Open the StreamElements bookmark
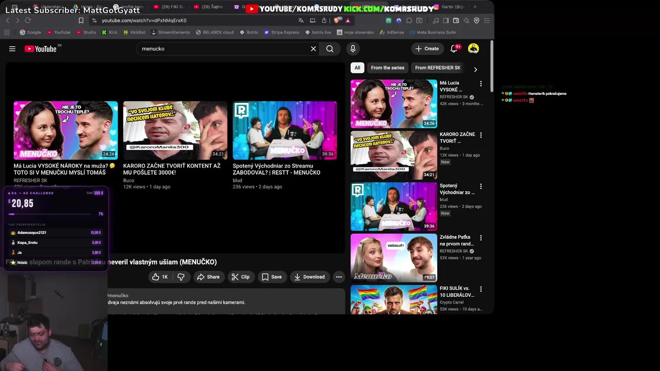 (171, 32)
